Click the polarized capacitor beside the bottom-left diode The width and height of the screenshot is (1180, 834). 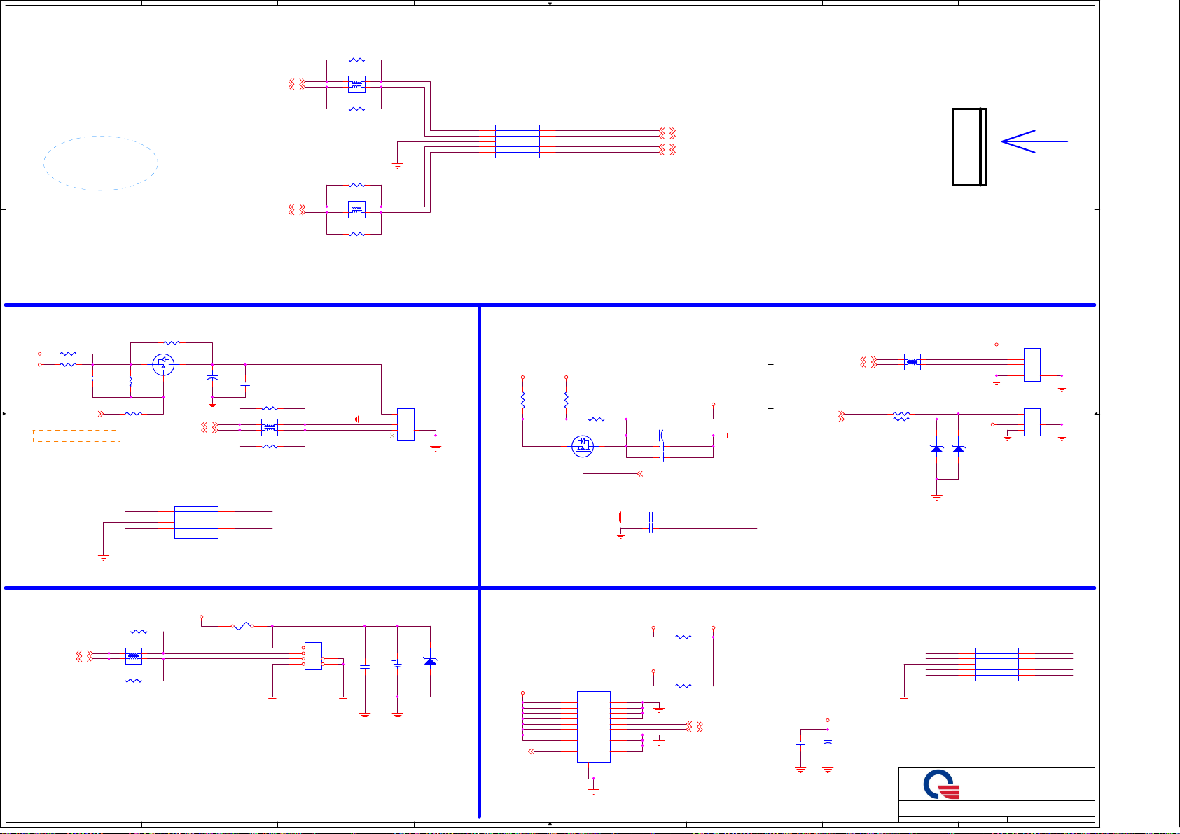(x=397, y=663)
